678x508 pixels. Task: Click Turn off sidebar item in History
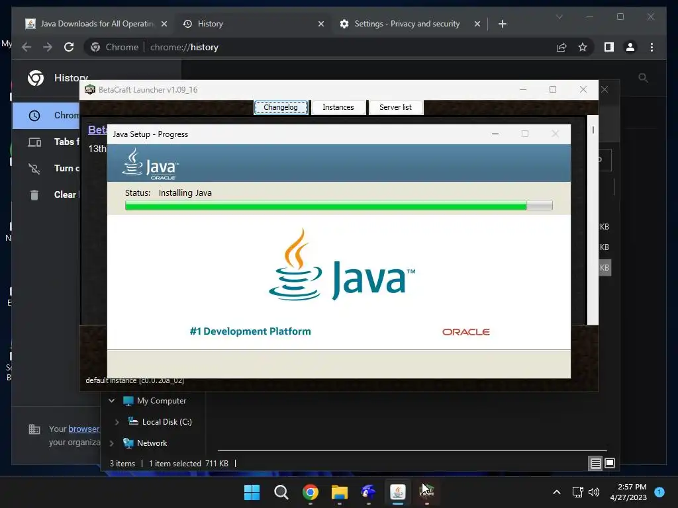(x=46, y=168)
